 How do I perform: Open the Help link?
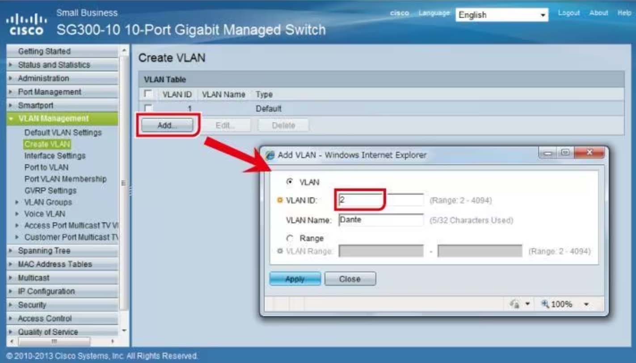[x=624, y=13]
